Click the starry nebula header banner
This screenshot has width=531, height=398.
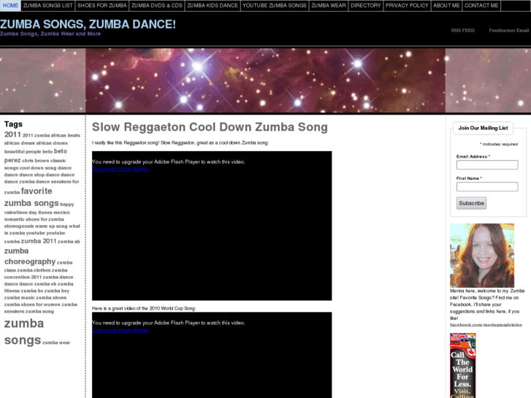(265, 80)
